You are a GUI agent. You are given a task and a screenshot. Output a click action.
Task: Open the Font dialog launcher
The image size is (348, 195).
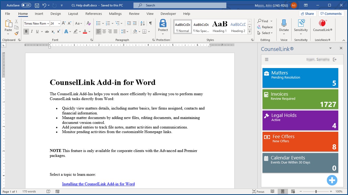91,40
